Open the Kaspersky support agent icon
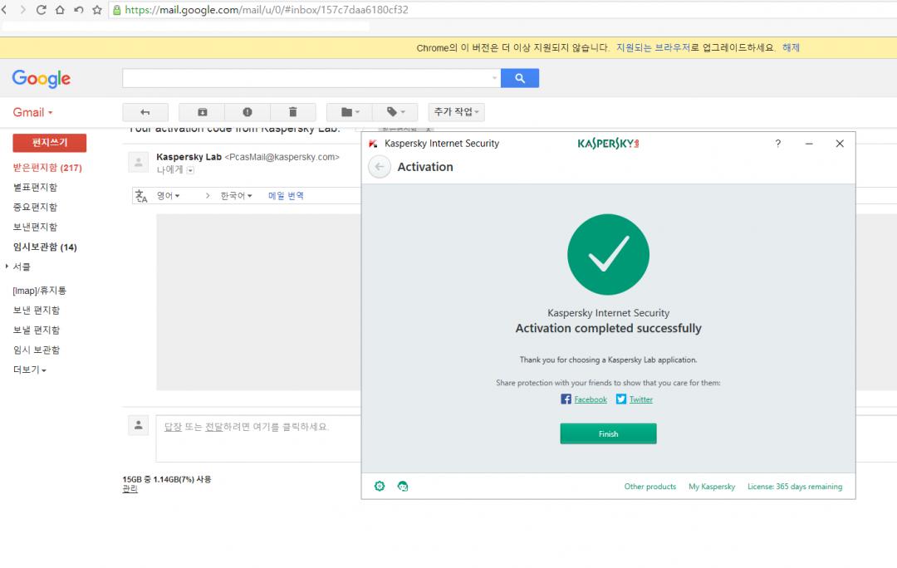Image resolution: width=897 pixels, height=568 pixels. pyautogui.click(x=403, y=487)
